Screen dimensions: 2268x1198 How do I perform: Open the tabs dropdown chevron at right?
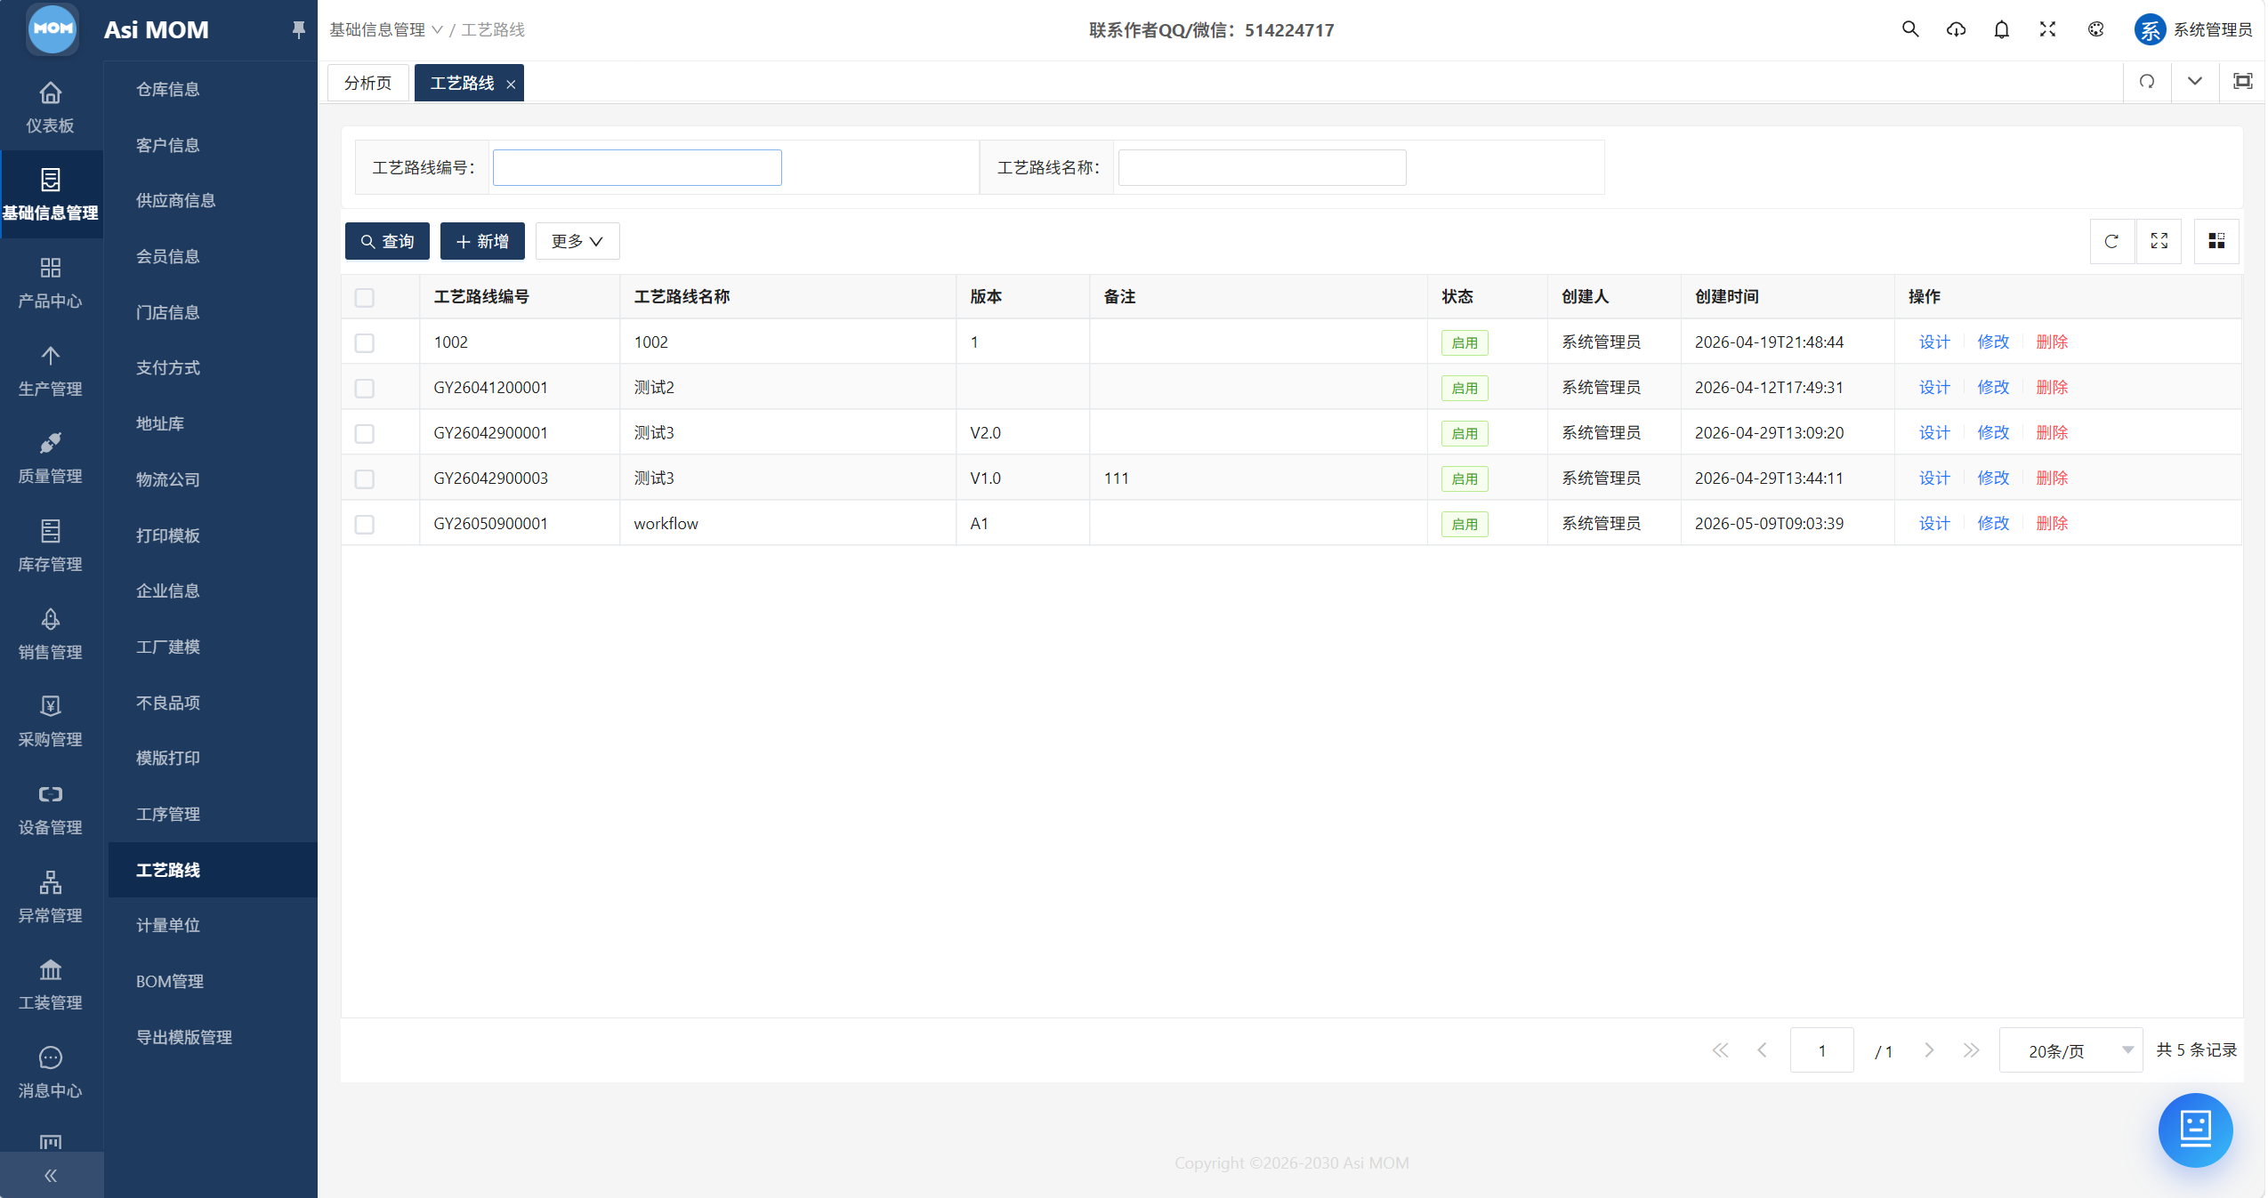pos(2195,82)
